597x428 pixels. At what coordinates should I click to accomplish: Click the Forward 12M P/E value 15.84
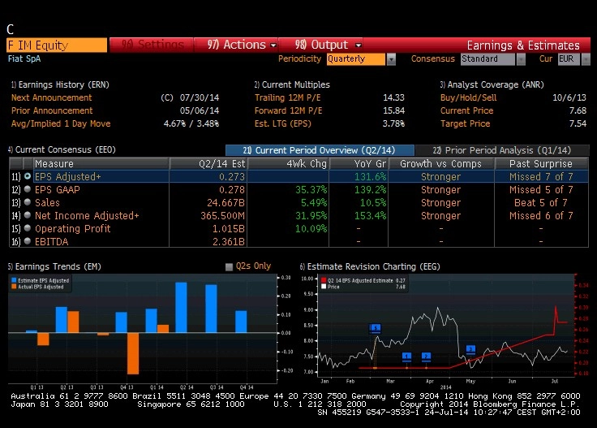[x=393, y=110]
